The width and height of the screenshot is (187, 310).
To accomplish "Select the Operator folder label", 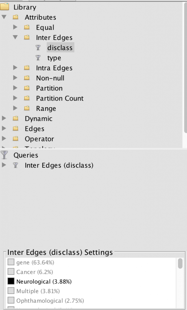I will [39, 139].
